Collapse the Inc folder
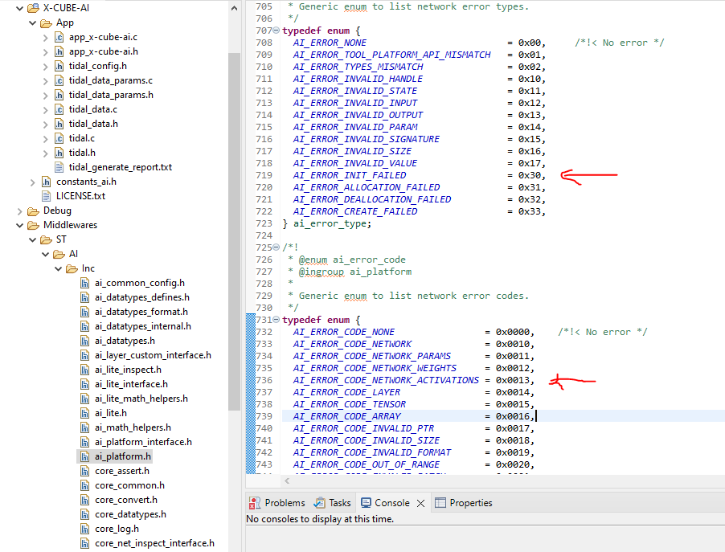Screen dimensions: 725x552 coord(58,268)
